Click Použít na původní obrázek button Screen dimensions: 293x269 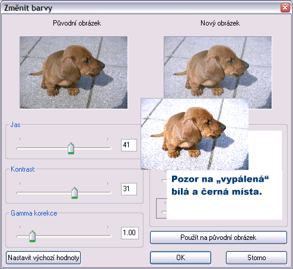coord(218,238)
